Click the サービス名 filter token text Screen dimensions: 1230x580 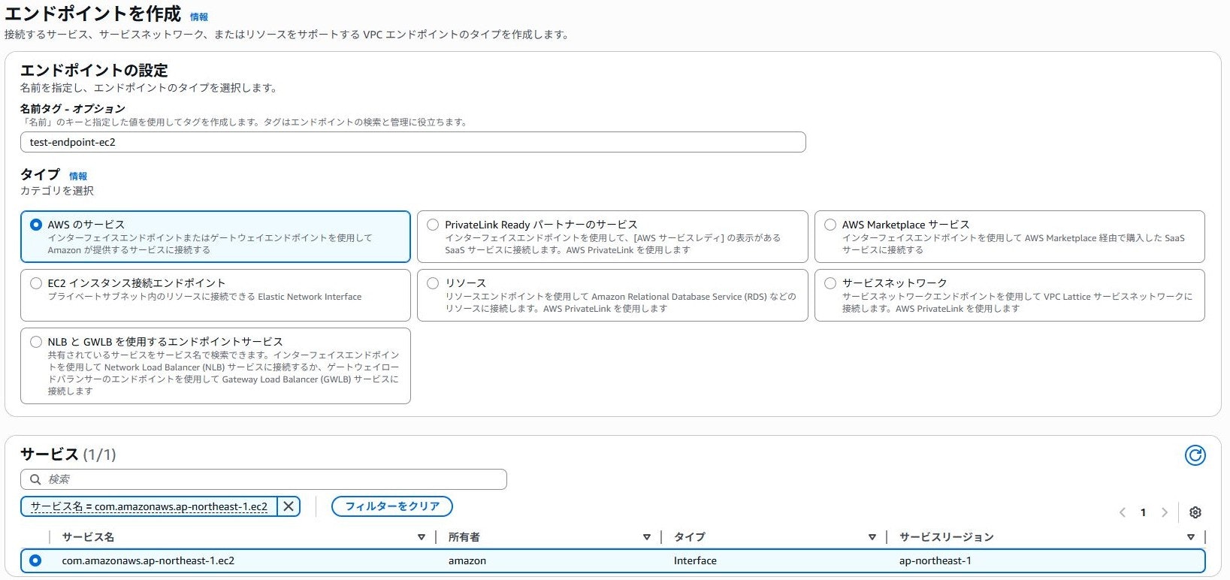(149, 506)
